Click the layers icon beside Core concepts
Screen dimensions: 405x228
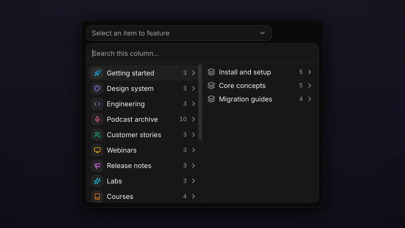211,86
